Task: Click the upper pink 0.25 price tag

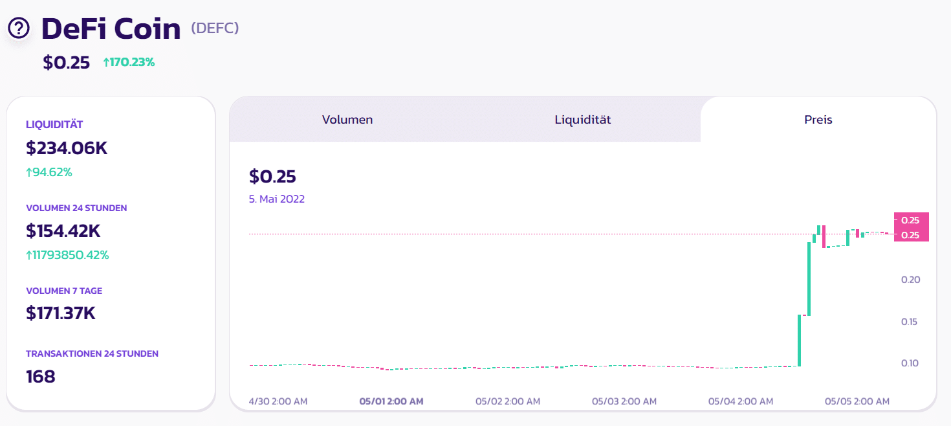Action: click(x=910, y=220)
